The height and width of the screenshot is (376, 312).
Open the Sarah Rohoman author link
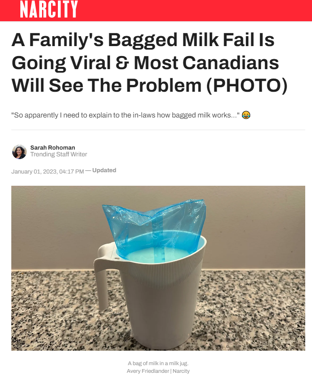point(52,147)
